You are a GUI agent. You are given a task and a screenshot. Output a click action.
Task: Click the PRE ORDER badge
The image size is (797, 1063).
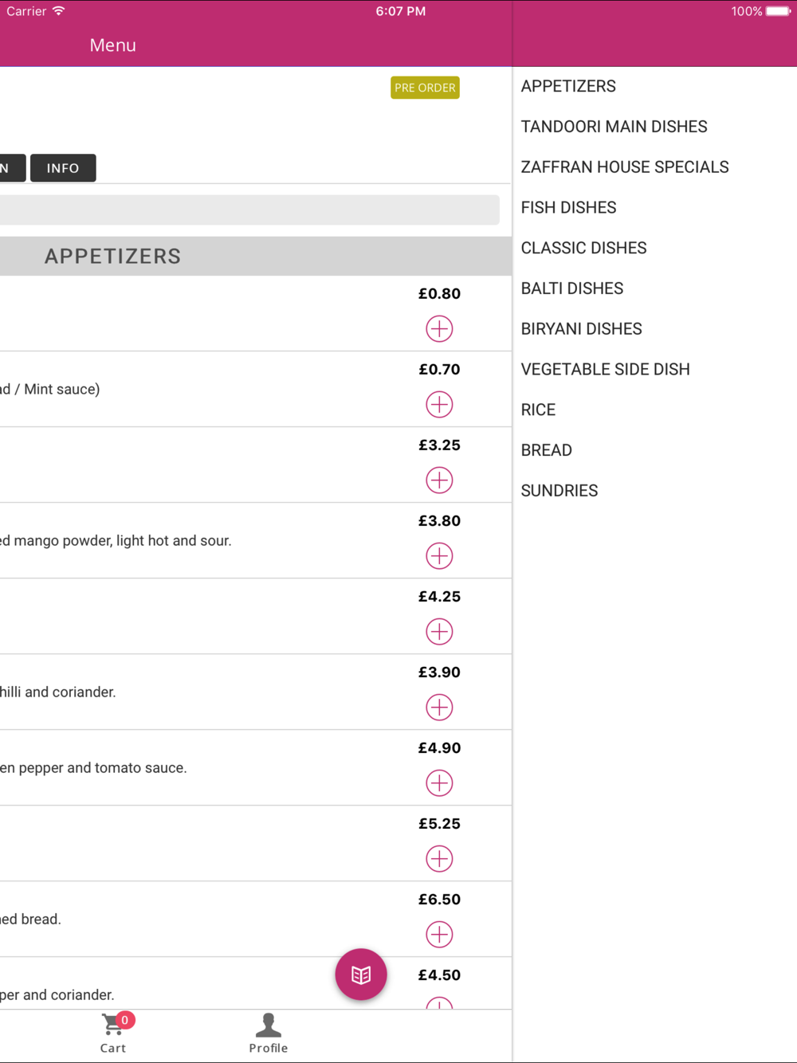click(425, 88)
